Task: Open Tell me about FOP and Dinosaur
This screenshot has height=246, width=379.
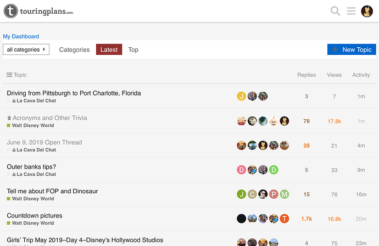Action: pyautogui.click(x=52, y=191)
